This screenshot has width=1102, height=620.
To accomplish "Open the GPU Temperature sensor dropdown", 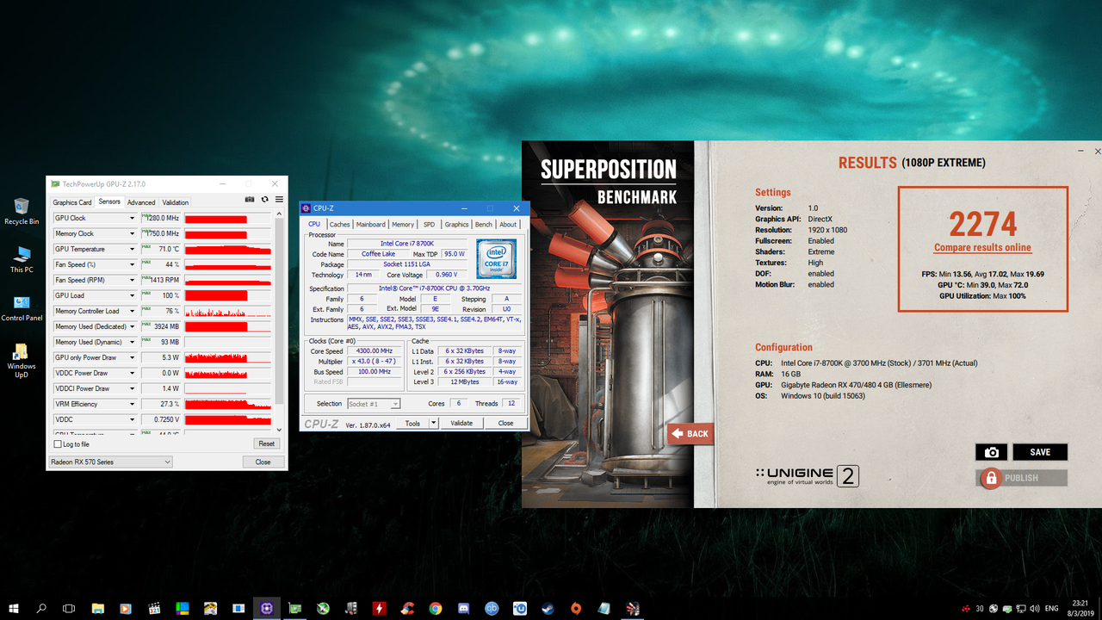I will tap(132, 250).
